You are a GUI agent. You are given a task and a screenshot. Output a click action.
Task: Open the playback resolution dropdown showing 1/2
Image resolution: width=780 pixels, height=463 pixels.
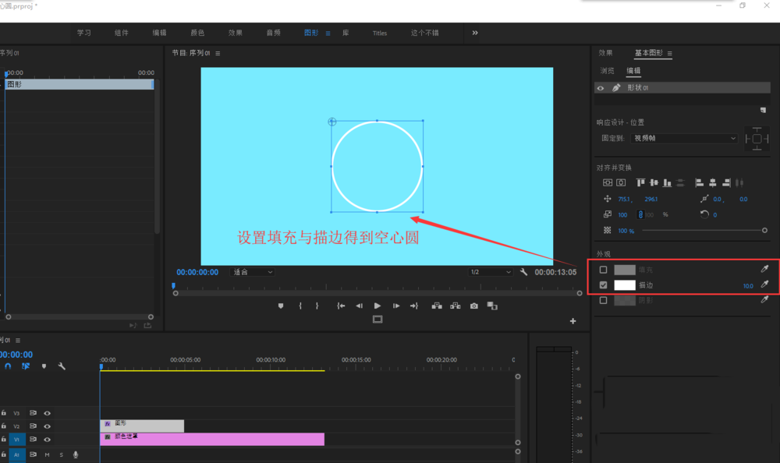489,270
